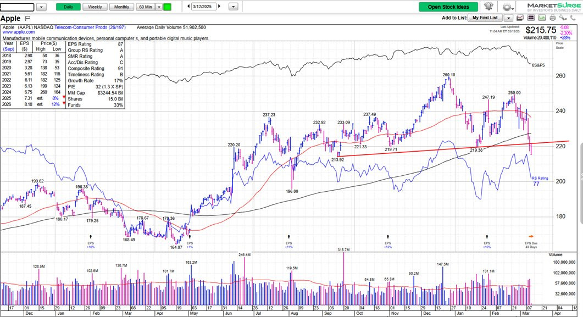Open the Telecom-Consumer Prods group link
Image resolution: width=583 pixels, height=317 pixels.
[x=90, y=27]
